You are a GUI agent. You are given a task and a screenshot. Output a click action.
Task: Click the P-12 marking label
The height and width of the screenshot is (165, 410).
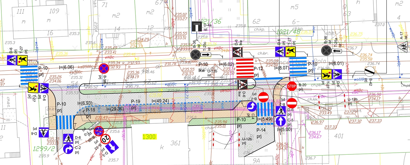tap(258, 69)
